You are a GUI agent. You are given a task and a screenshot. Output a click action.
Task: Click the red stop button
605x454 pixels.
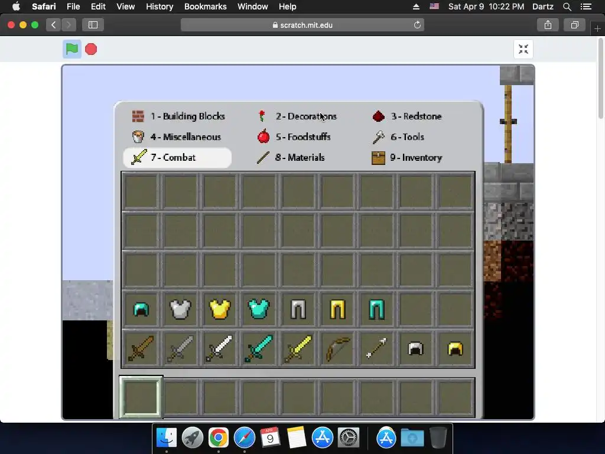tap(91, 49)
